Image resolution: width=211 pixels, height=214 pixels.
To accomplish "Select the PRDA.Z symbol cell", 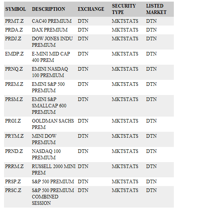I will 14,30.
